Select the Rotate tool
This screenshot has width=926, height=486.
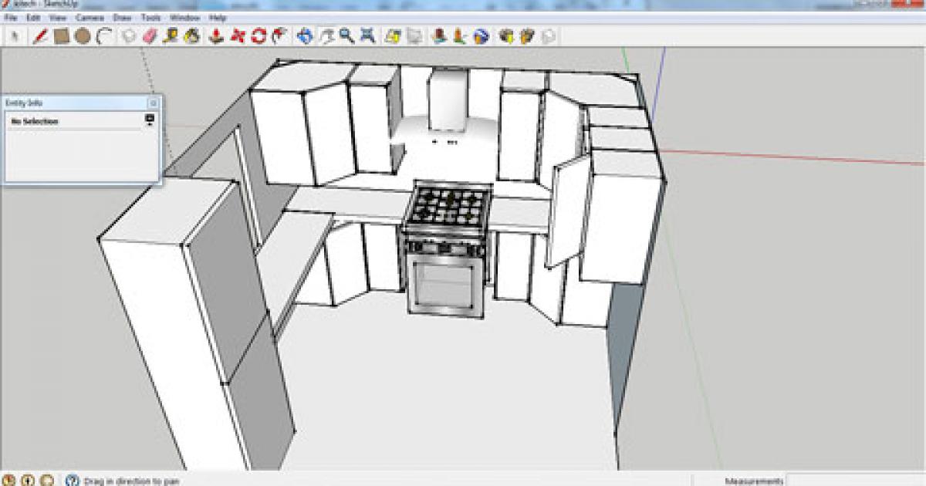(259, 35)
